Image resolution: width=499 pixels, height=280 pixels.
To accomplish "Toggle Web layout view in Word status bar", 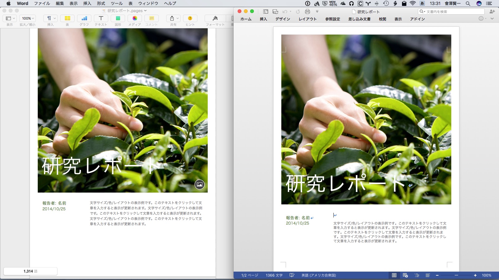I will click(405, 275).
